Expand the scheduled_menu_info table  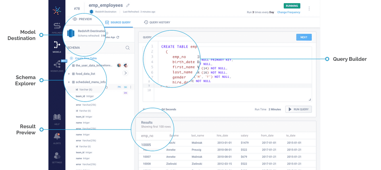click(x=69, y=82)
